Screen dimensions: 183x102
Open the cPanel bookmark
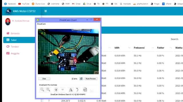[x=167, y=4]
